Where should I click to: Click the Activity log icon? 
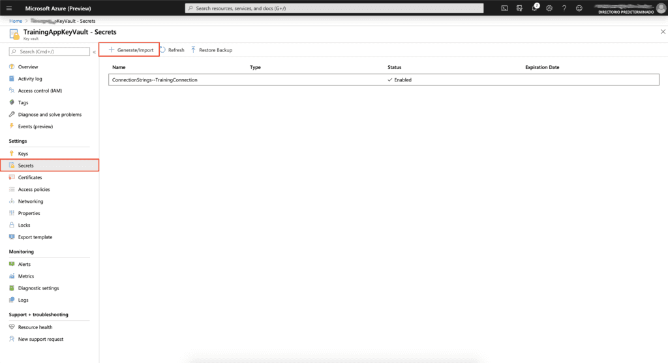point(12,79)
